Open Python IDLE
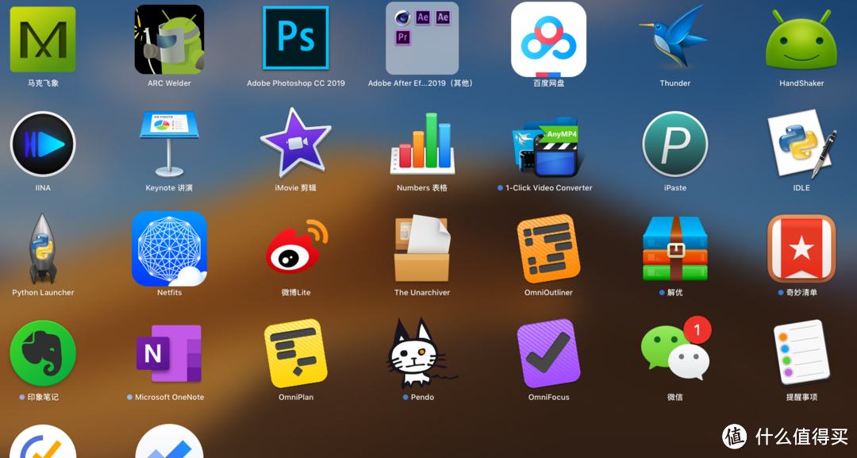 point(801,144)
